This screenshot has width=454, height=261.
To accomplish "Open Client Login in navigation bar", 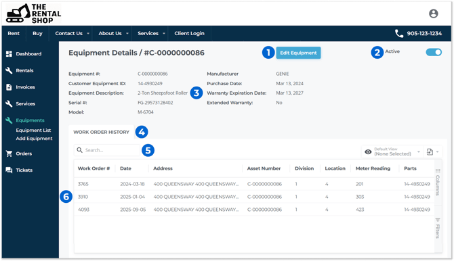I will [x=189, y=34].
